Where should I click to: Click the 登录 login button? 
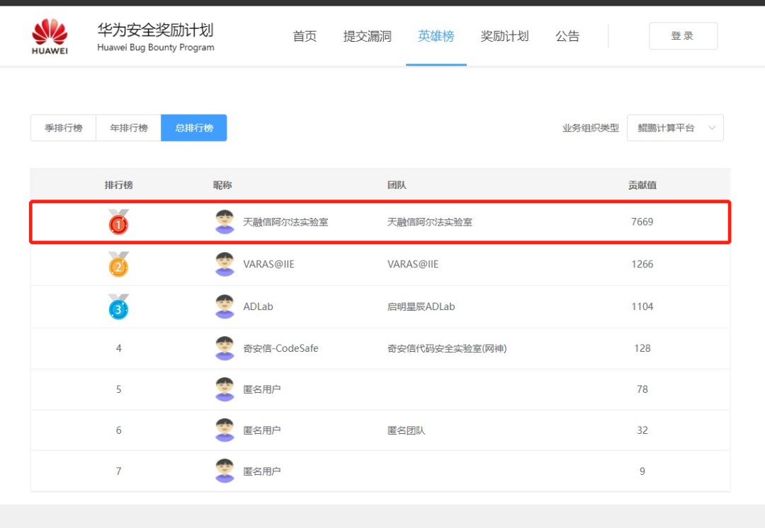point(683,36)
